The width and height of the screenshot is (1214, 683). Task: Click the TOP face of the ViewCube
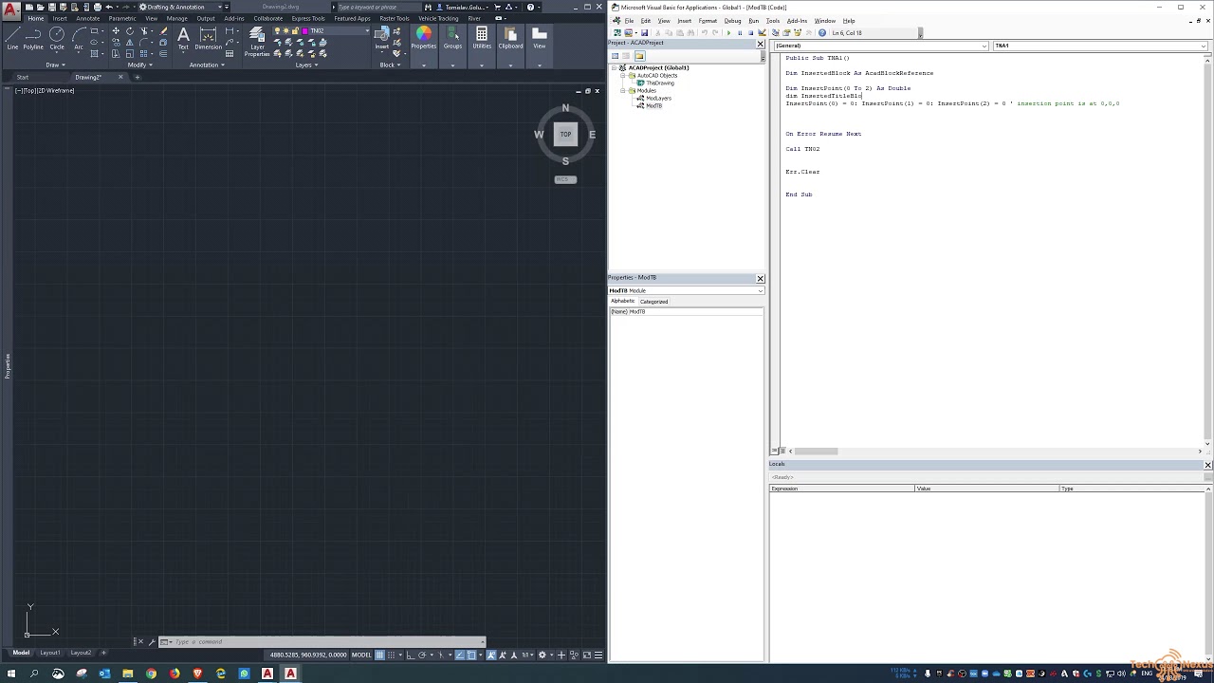coord(565,135)
